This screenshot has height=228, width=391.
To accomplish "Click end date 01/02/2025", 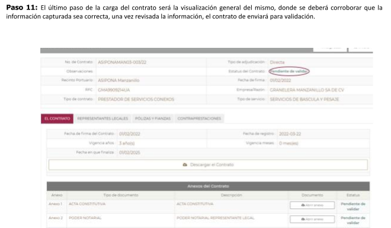I will point(129,152).
